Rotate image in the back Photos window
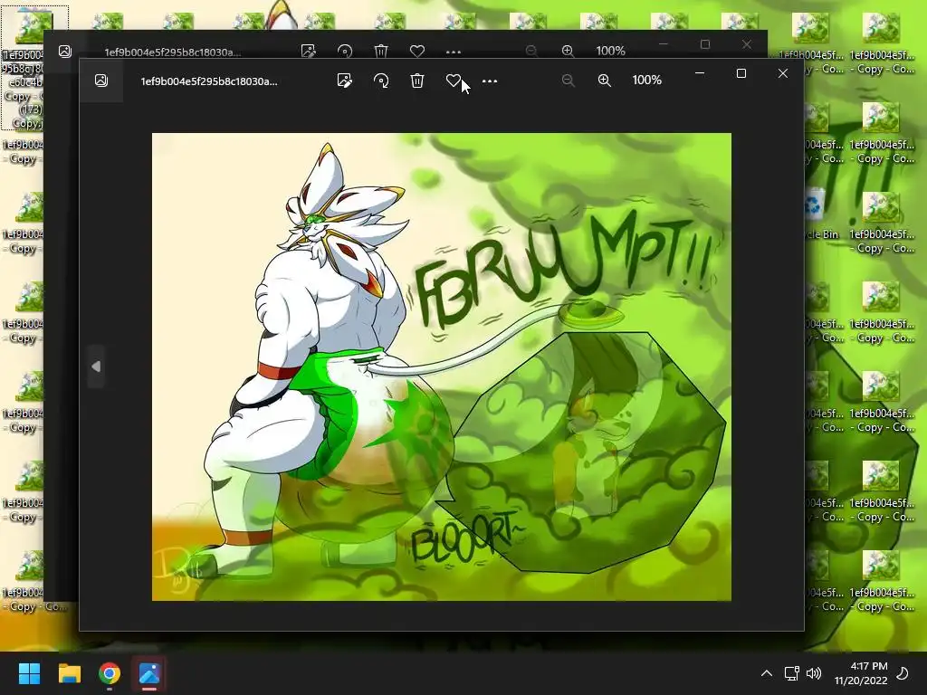The height and width of the screenshot is (695, 927). (x=345, y=52)
